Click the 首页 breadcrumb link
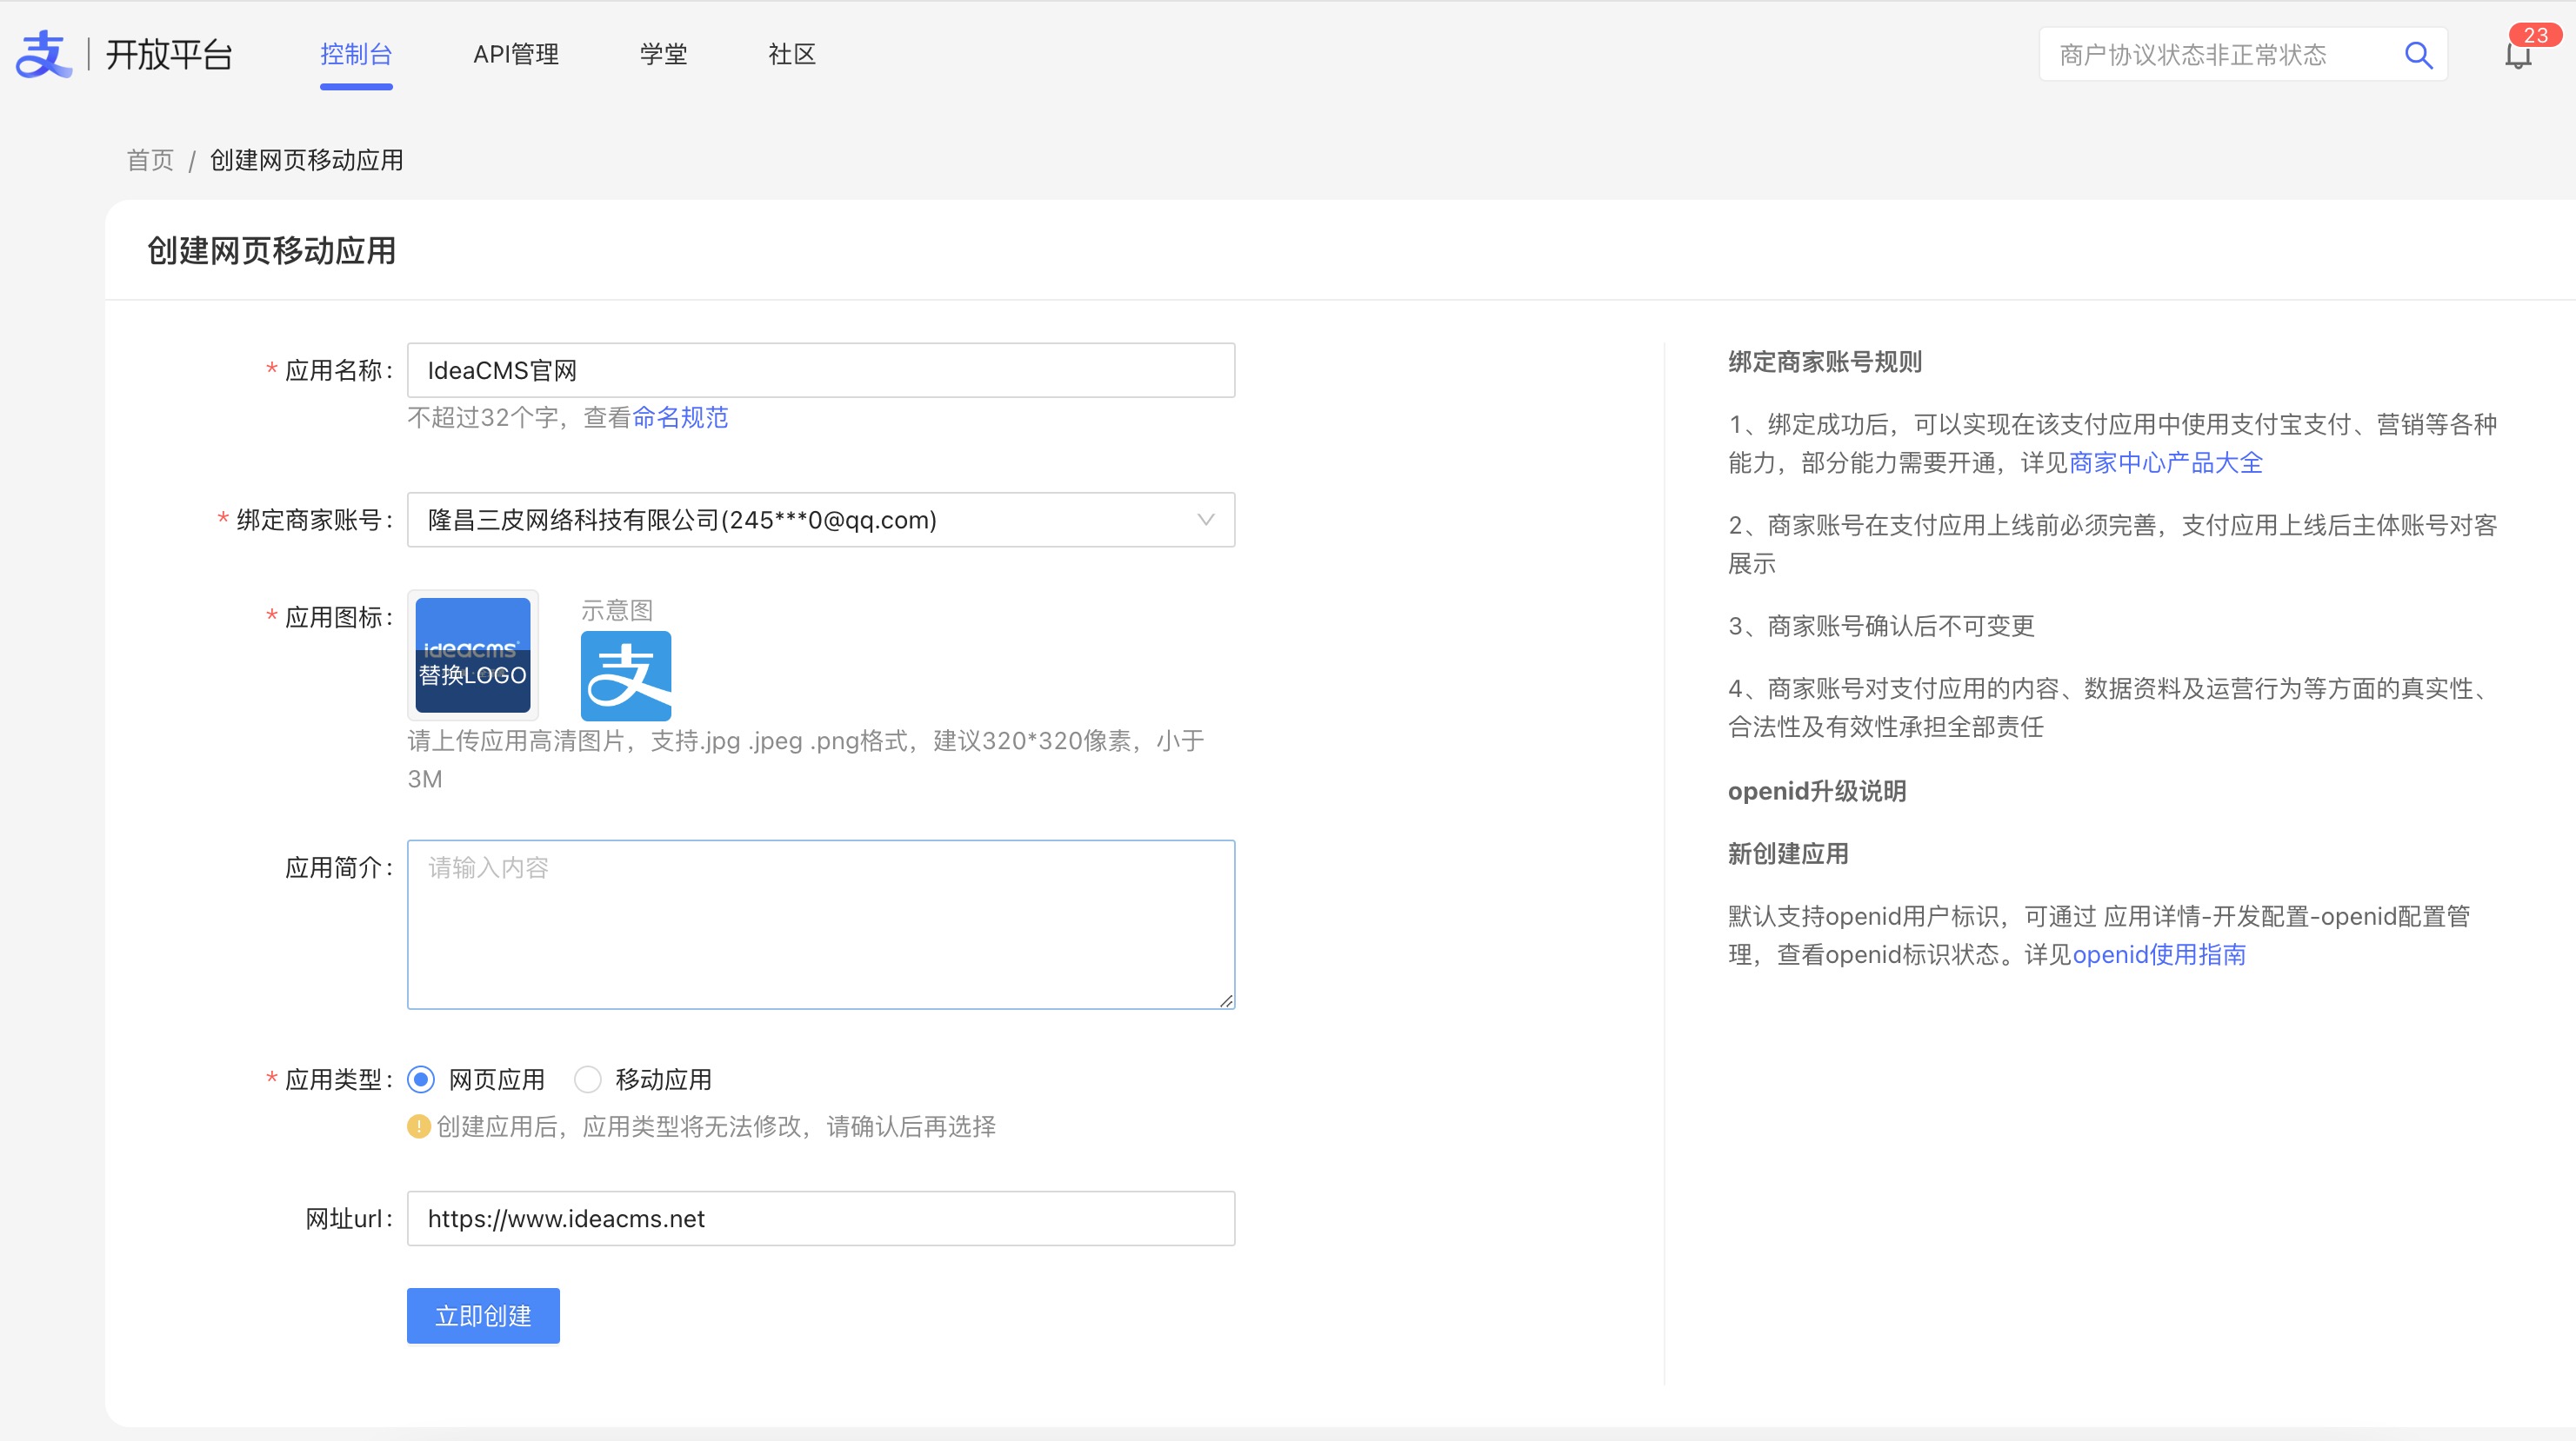The height and width of the screenshot is (1441, 2576). pos(150,160)
